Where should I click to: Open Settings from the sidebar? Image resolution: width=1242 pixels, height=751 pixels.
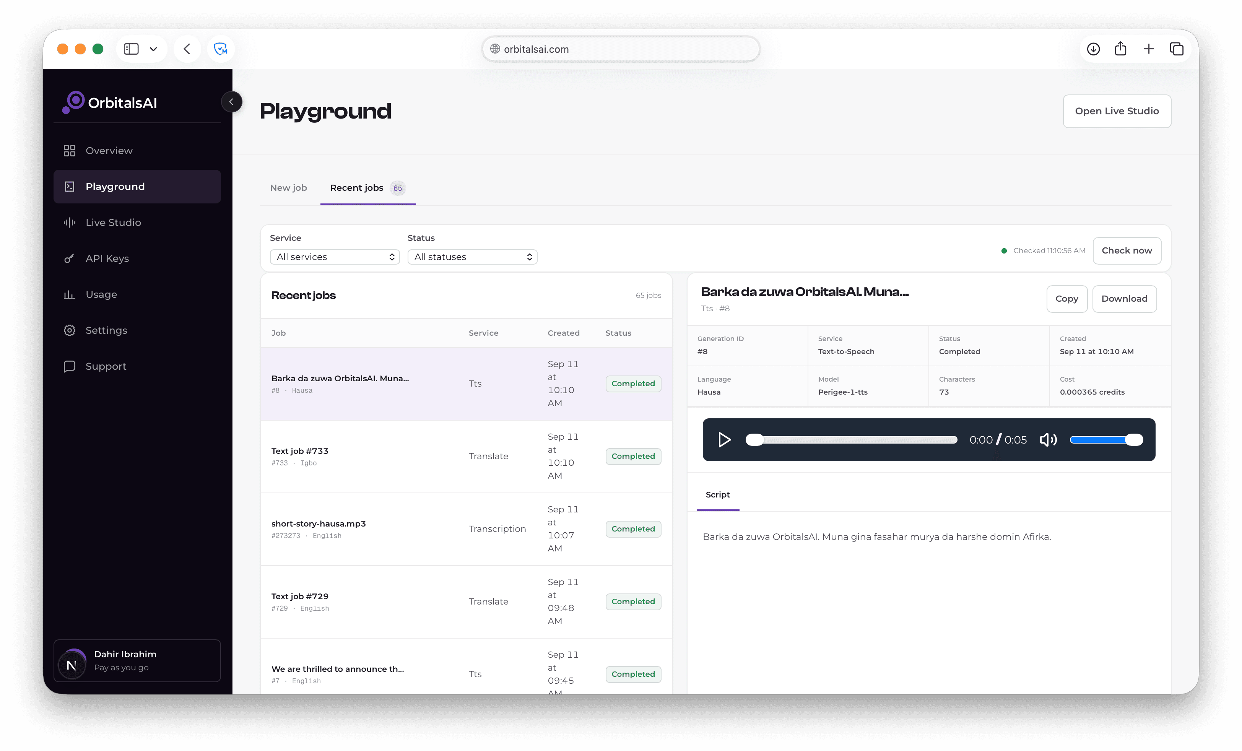coord(137,330)
